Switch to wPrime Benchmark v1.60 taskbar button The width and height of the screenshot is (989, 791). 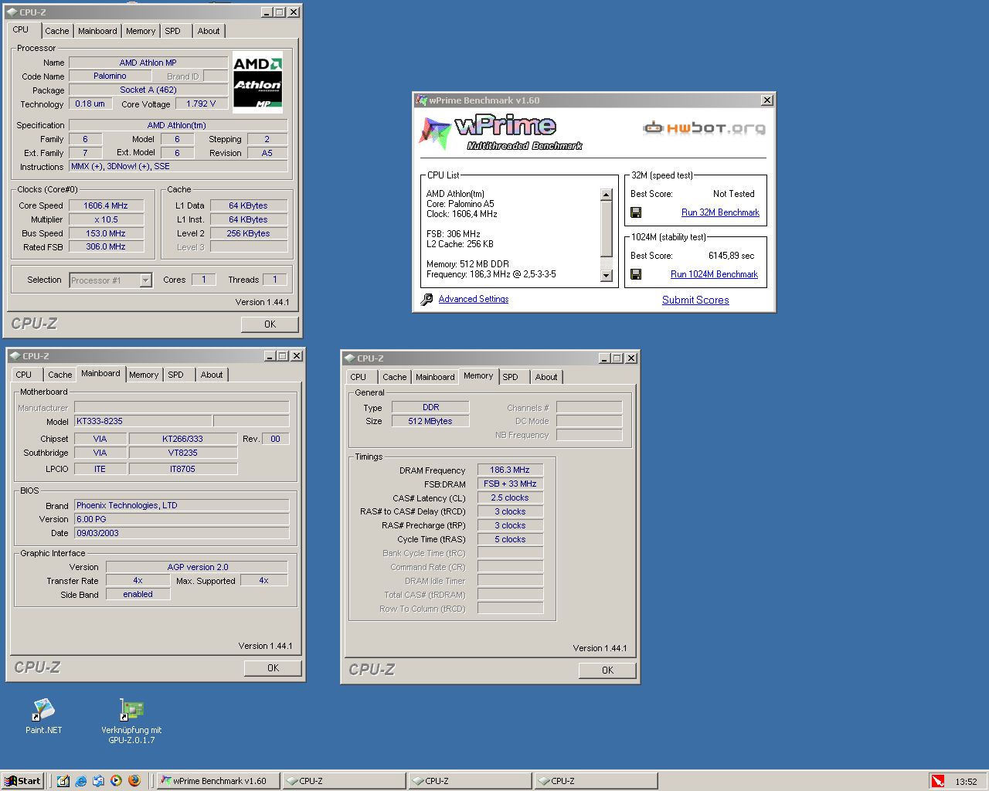[x=217, y=781]
